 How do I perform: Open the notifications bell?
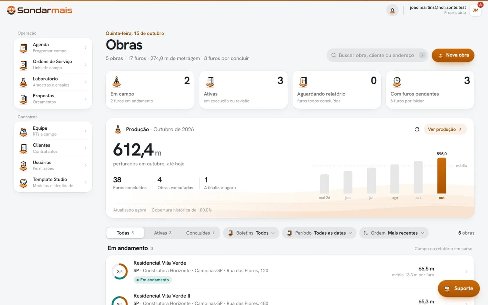click(x=393, y=10)
